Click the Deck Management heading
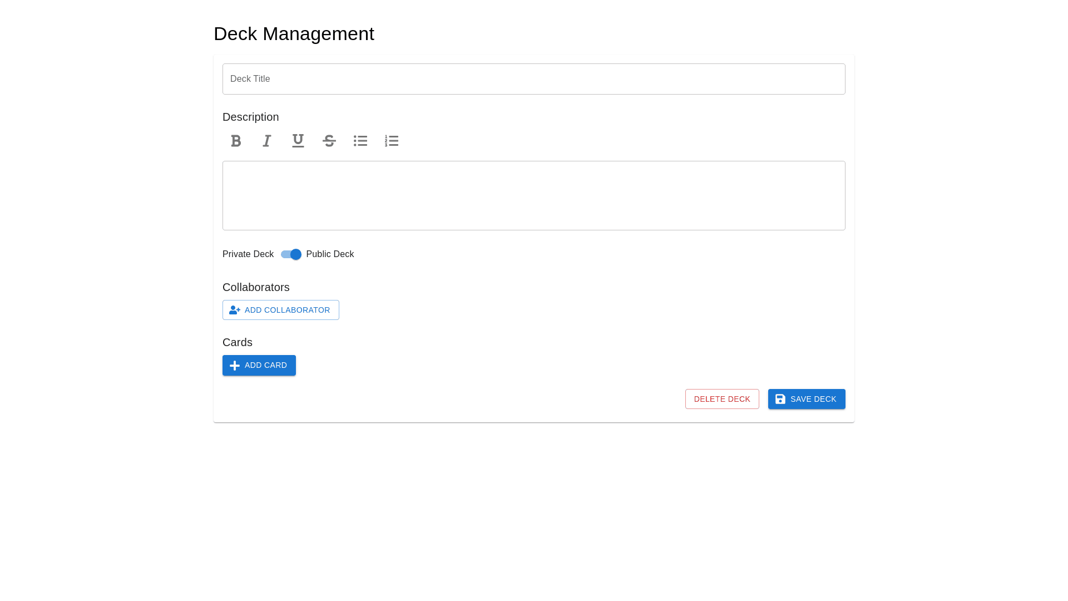The height and width of the screenshot is (601, 1068). pos(294,34)
